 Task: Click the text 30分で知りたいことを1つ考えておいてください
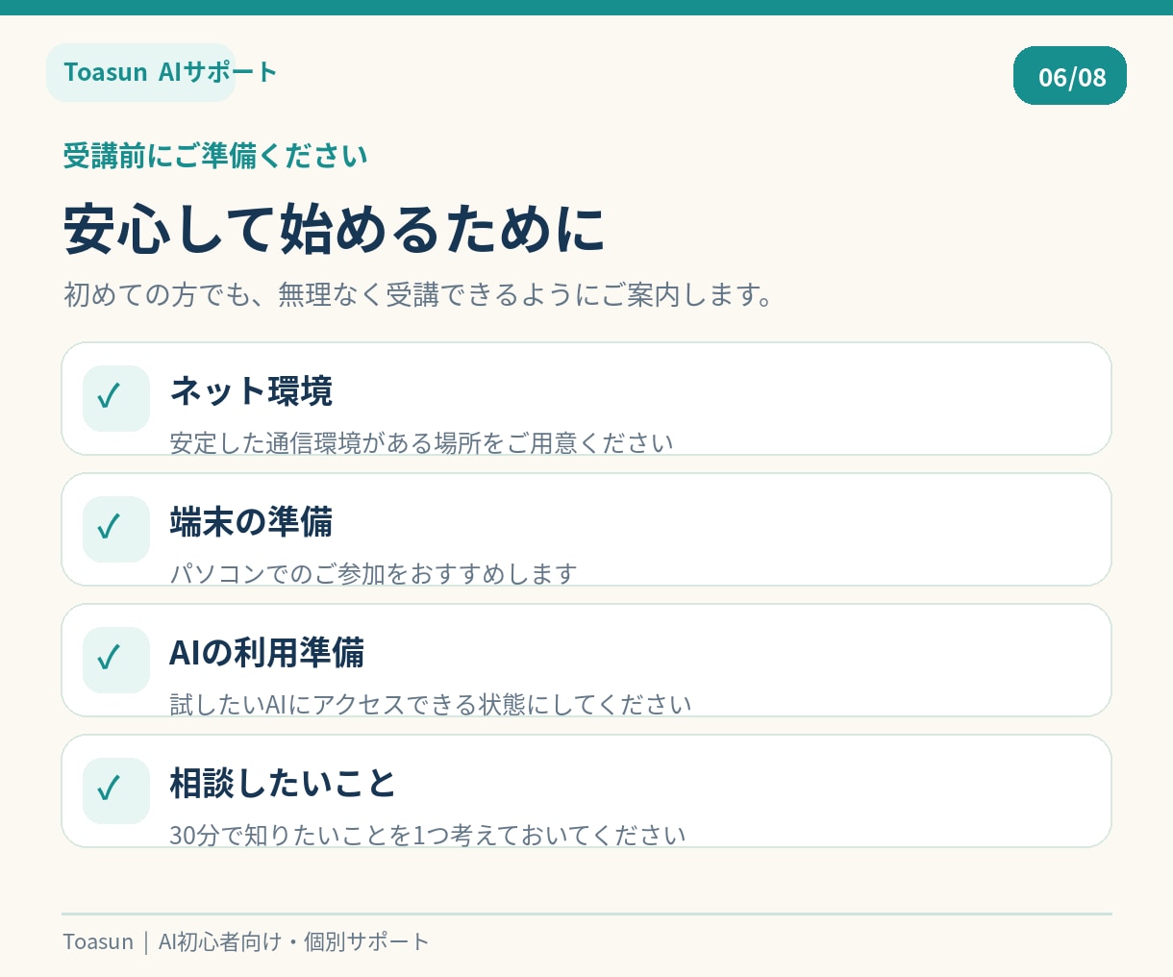point(428,836)
